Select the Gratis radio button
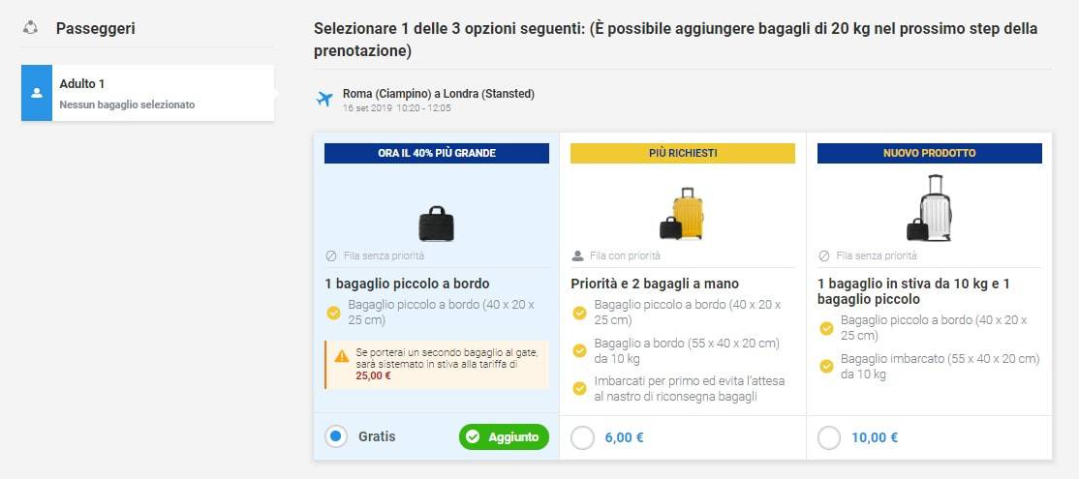 (336, 437)
